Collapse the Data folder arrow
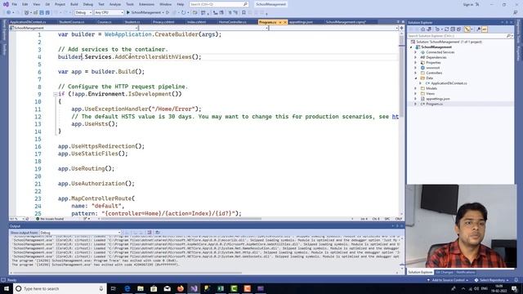 tap(416, 78)
